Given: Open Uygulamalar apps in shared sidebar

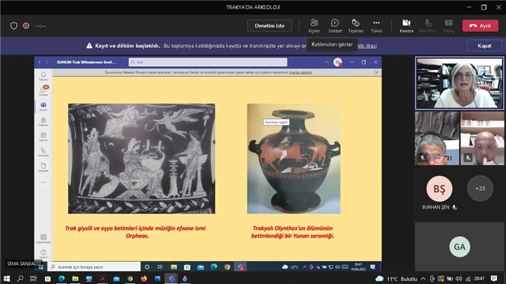Looking at the screenshot, I should click(44, 238).
